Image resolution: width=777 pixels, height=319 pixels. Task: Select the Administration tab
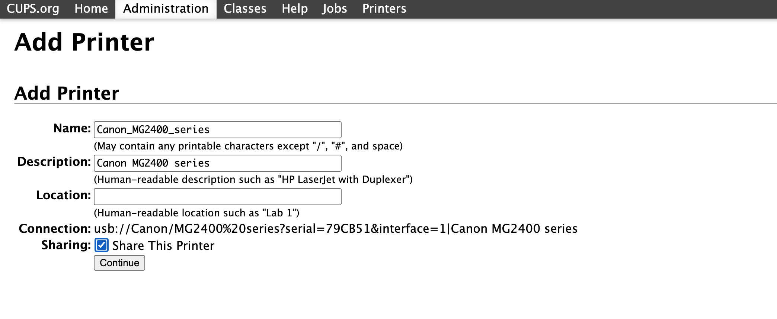[166, 9]
